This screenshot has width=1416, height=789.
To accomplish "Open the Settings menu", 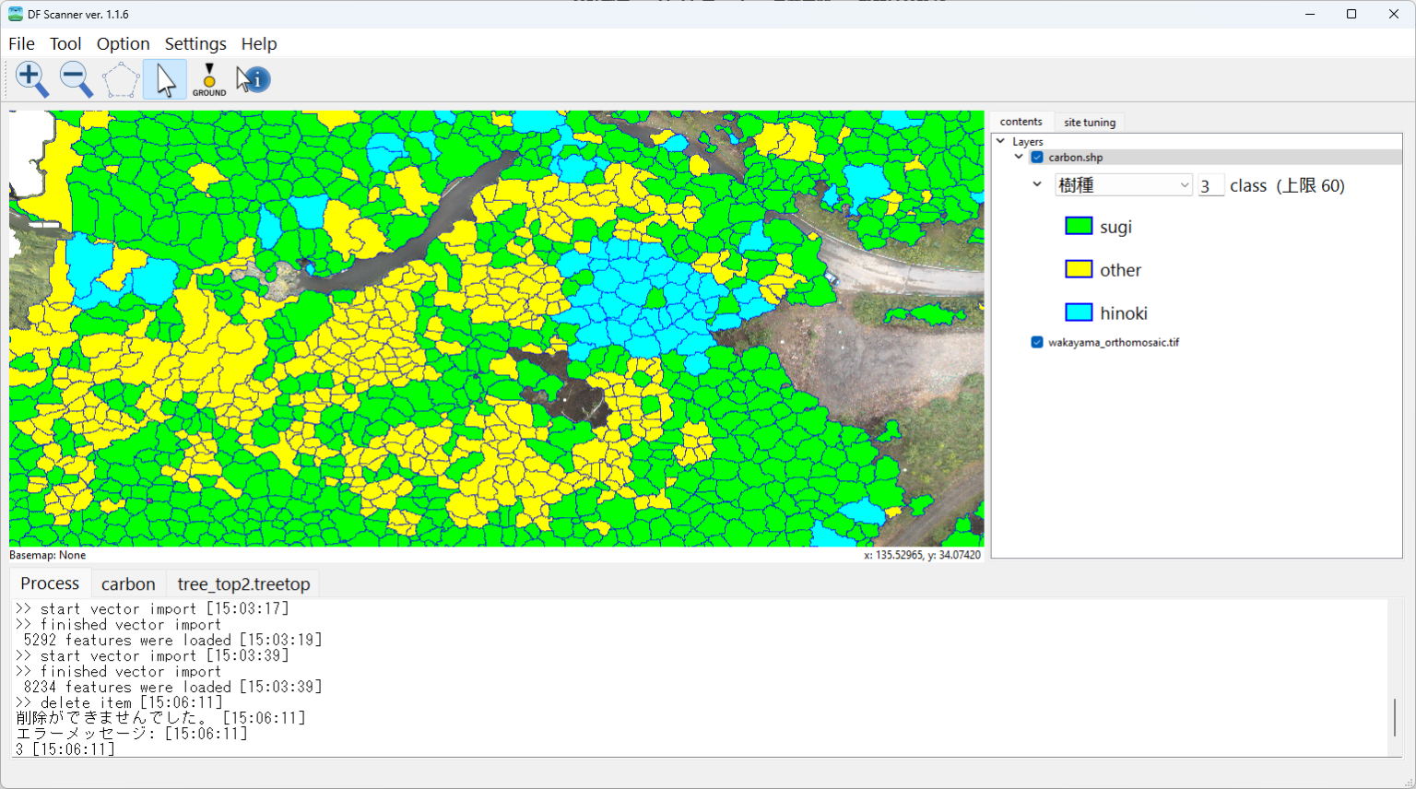I will coord(195,43).
